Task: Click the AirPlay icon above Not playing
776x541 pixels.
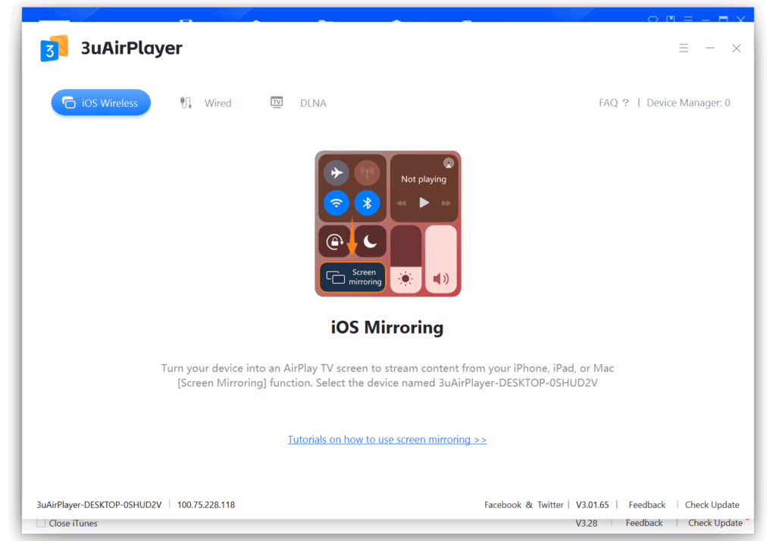Action: pos(449,163)
